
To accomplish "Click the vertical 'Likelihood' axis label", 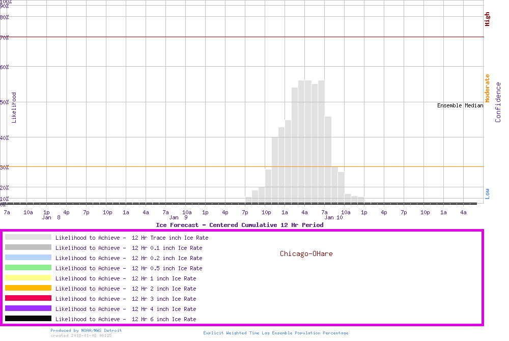I will point(14,107).
